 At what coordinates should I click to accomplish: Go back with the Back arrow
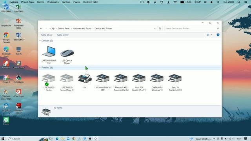[41, 29]
